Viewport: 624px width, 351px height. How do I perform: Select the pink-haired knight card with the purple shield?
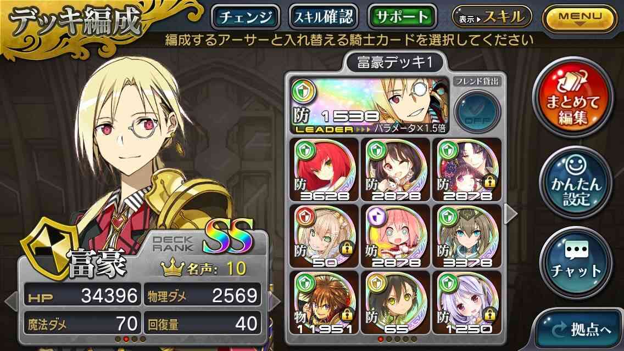(395, 236)
